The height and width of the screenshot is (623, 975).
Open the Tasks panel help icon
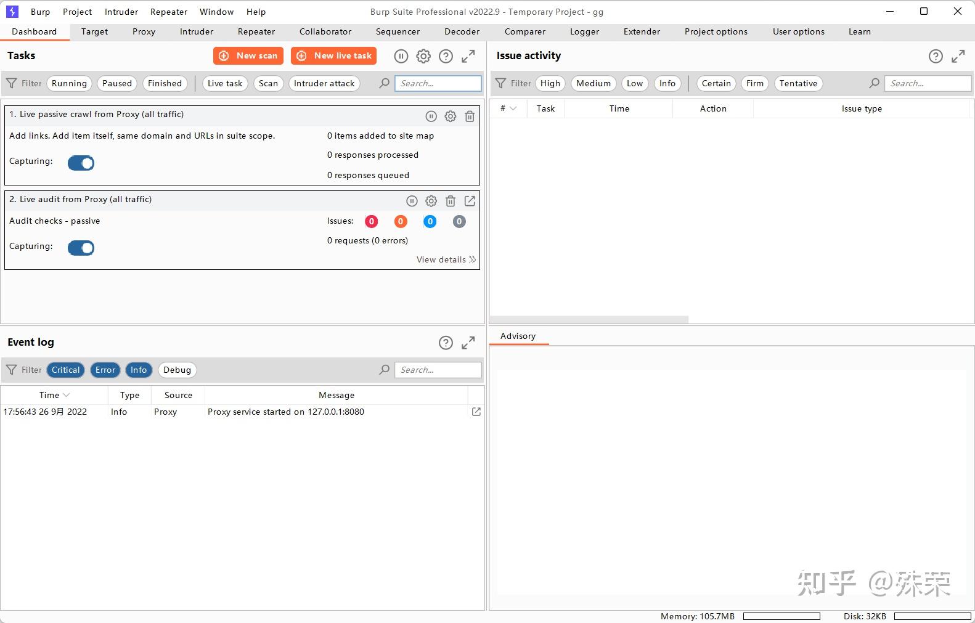click(446, 56)
